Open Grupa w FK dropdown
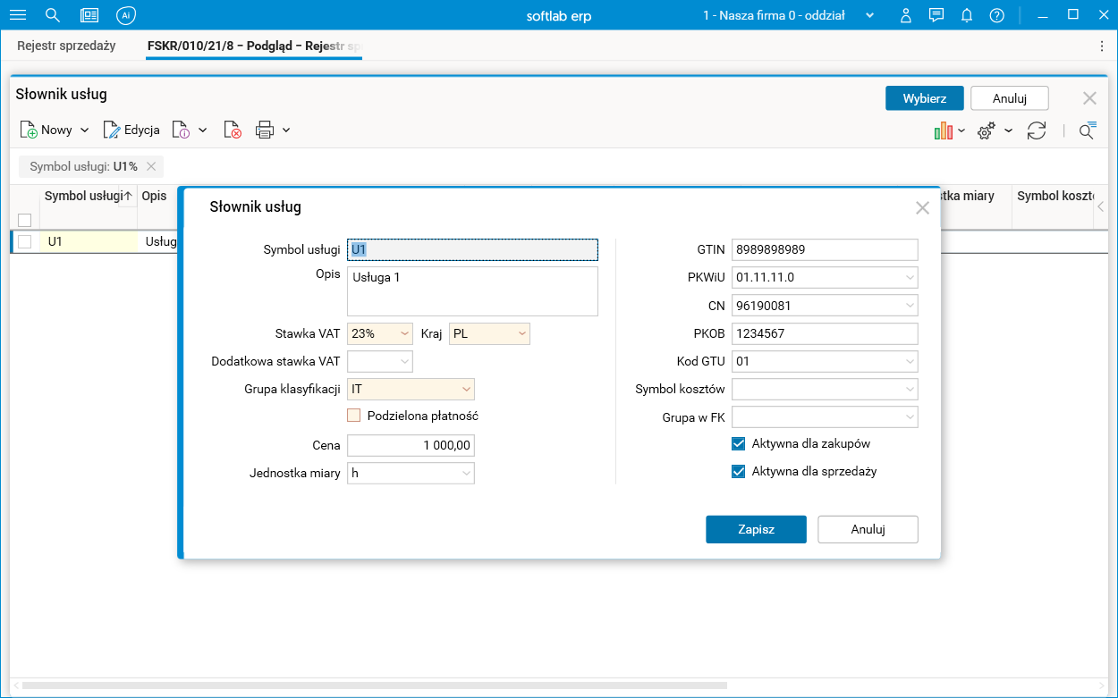The height and width of the screenshot is (698, 1118). pyautogui.click(x=910, y=417)
